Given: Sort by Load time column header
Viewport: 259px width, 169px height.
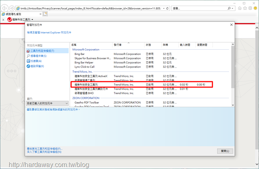Looking at the screenshot, I should pos(187,45).
